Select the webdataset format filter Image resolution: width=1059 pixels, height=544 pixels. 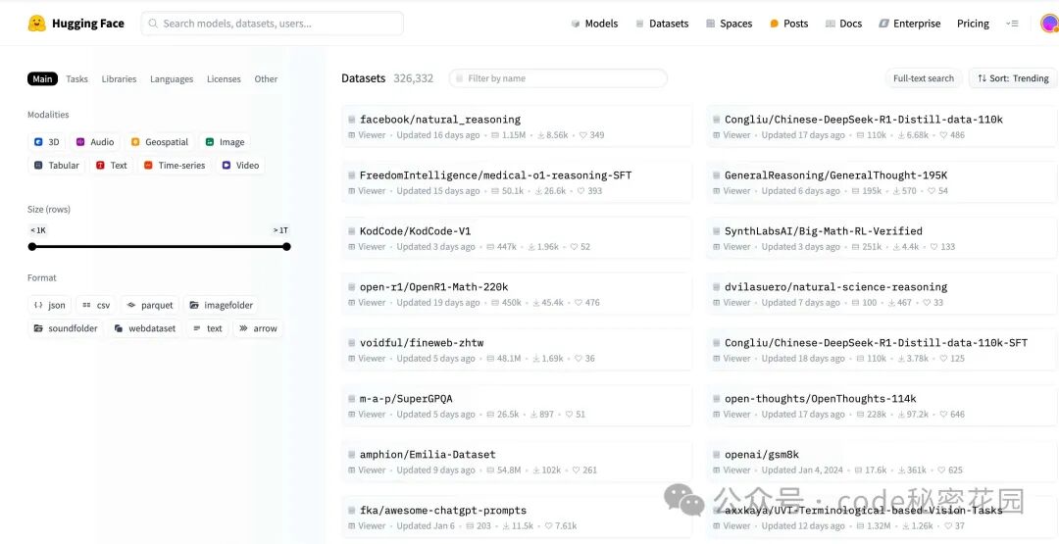[x=144, y=328]
